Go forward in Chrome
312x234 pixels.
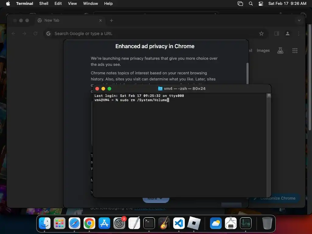[x=24, y=34]
